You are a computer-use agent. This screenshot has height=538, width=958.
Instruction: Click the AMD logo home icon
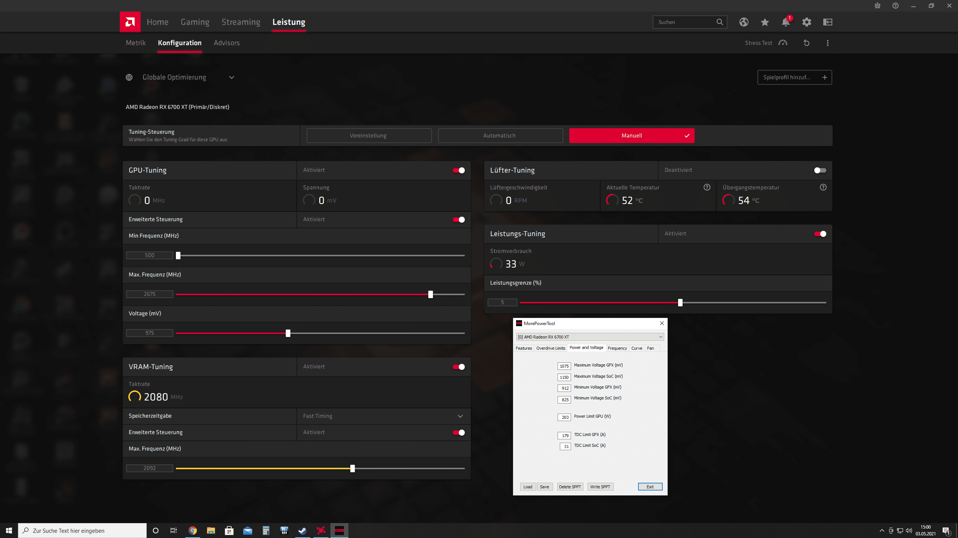point(130,22)
